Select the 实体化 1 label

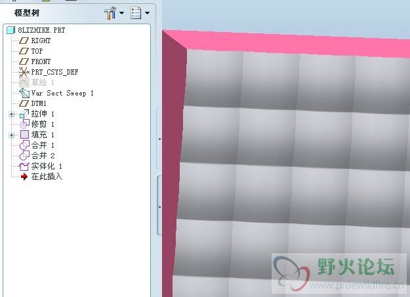pos(47,166)
